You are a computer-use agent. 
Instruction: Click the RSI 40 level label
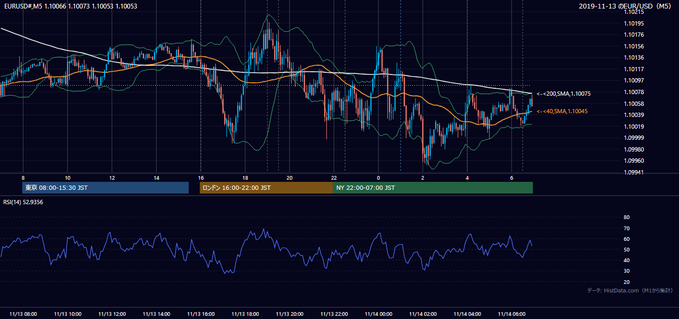click(x=626, y=260)
